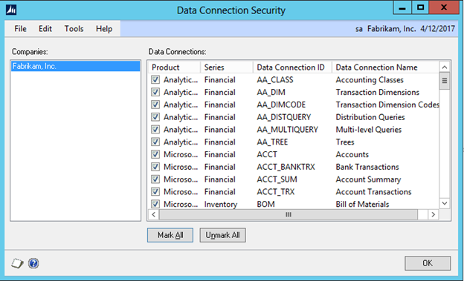Open the note icon at bottom left
Viewport: 464px width, 281px height.
point(17,263)
